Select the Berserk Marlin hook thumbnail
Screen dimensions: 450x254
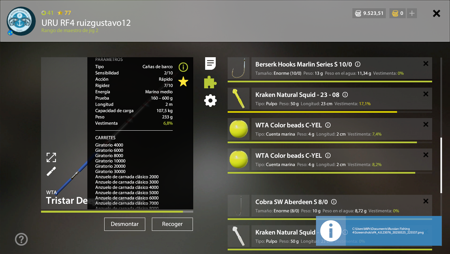239,68
